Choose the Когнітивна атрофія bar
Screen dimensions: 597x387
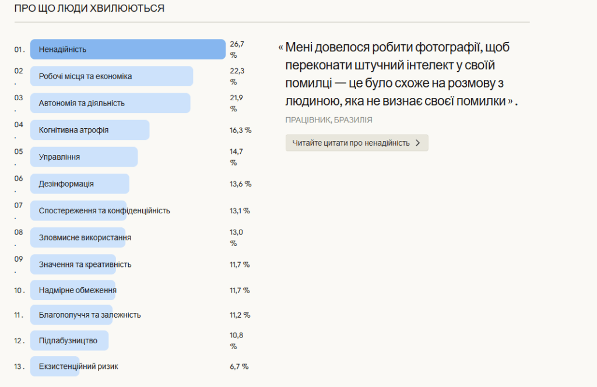point(90,130)
